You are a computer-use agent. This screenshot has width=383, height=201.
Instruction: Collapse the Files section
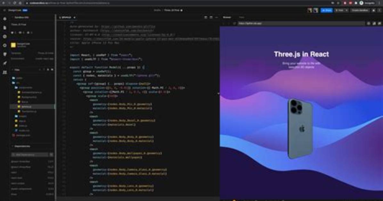[12, 70]
